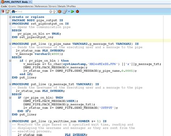Click on '-- executing process.' comment
This screenshot has height=136, width=171.
[x=32, y=131]
